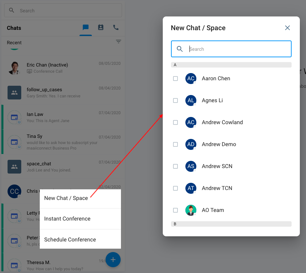Open the space_chat conversation
Viewport: 306px width, 273px height.
pyautogui.click(x=63, y=167)
